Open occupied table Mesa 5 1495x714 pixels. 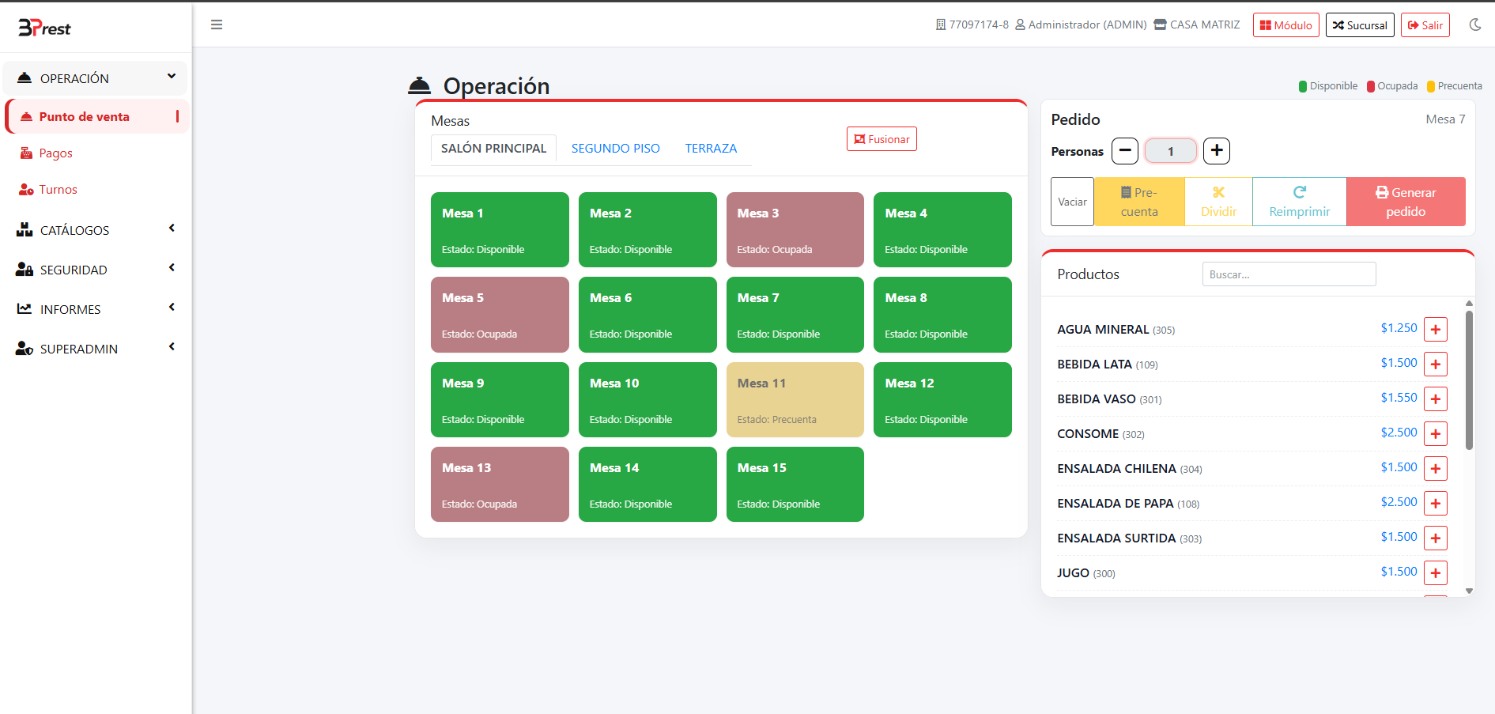[500, 315]
